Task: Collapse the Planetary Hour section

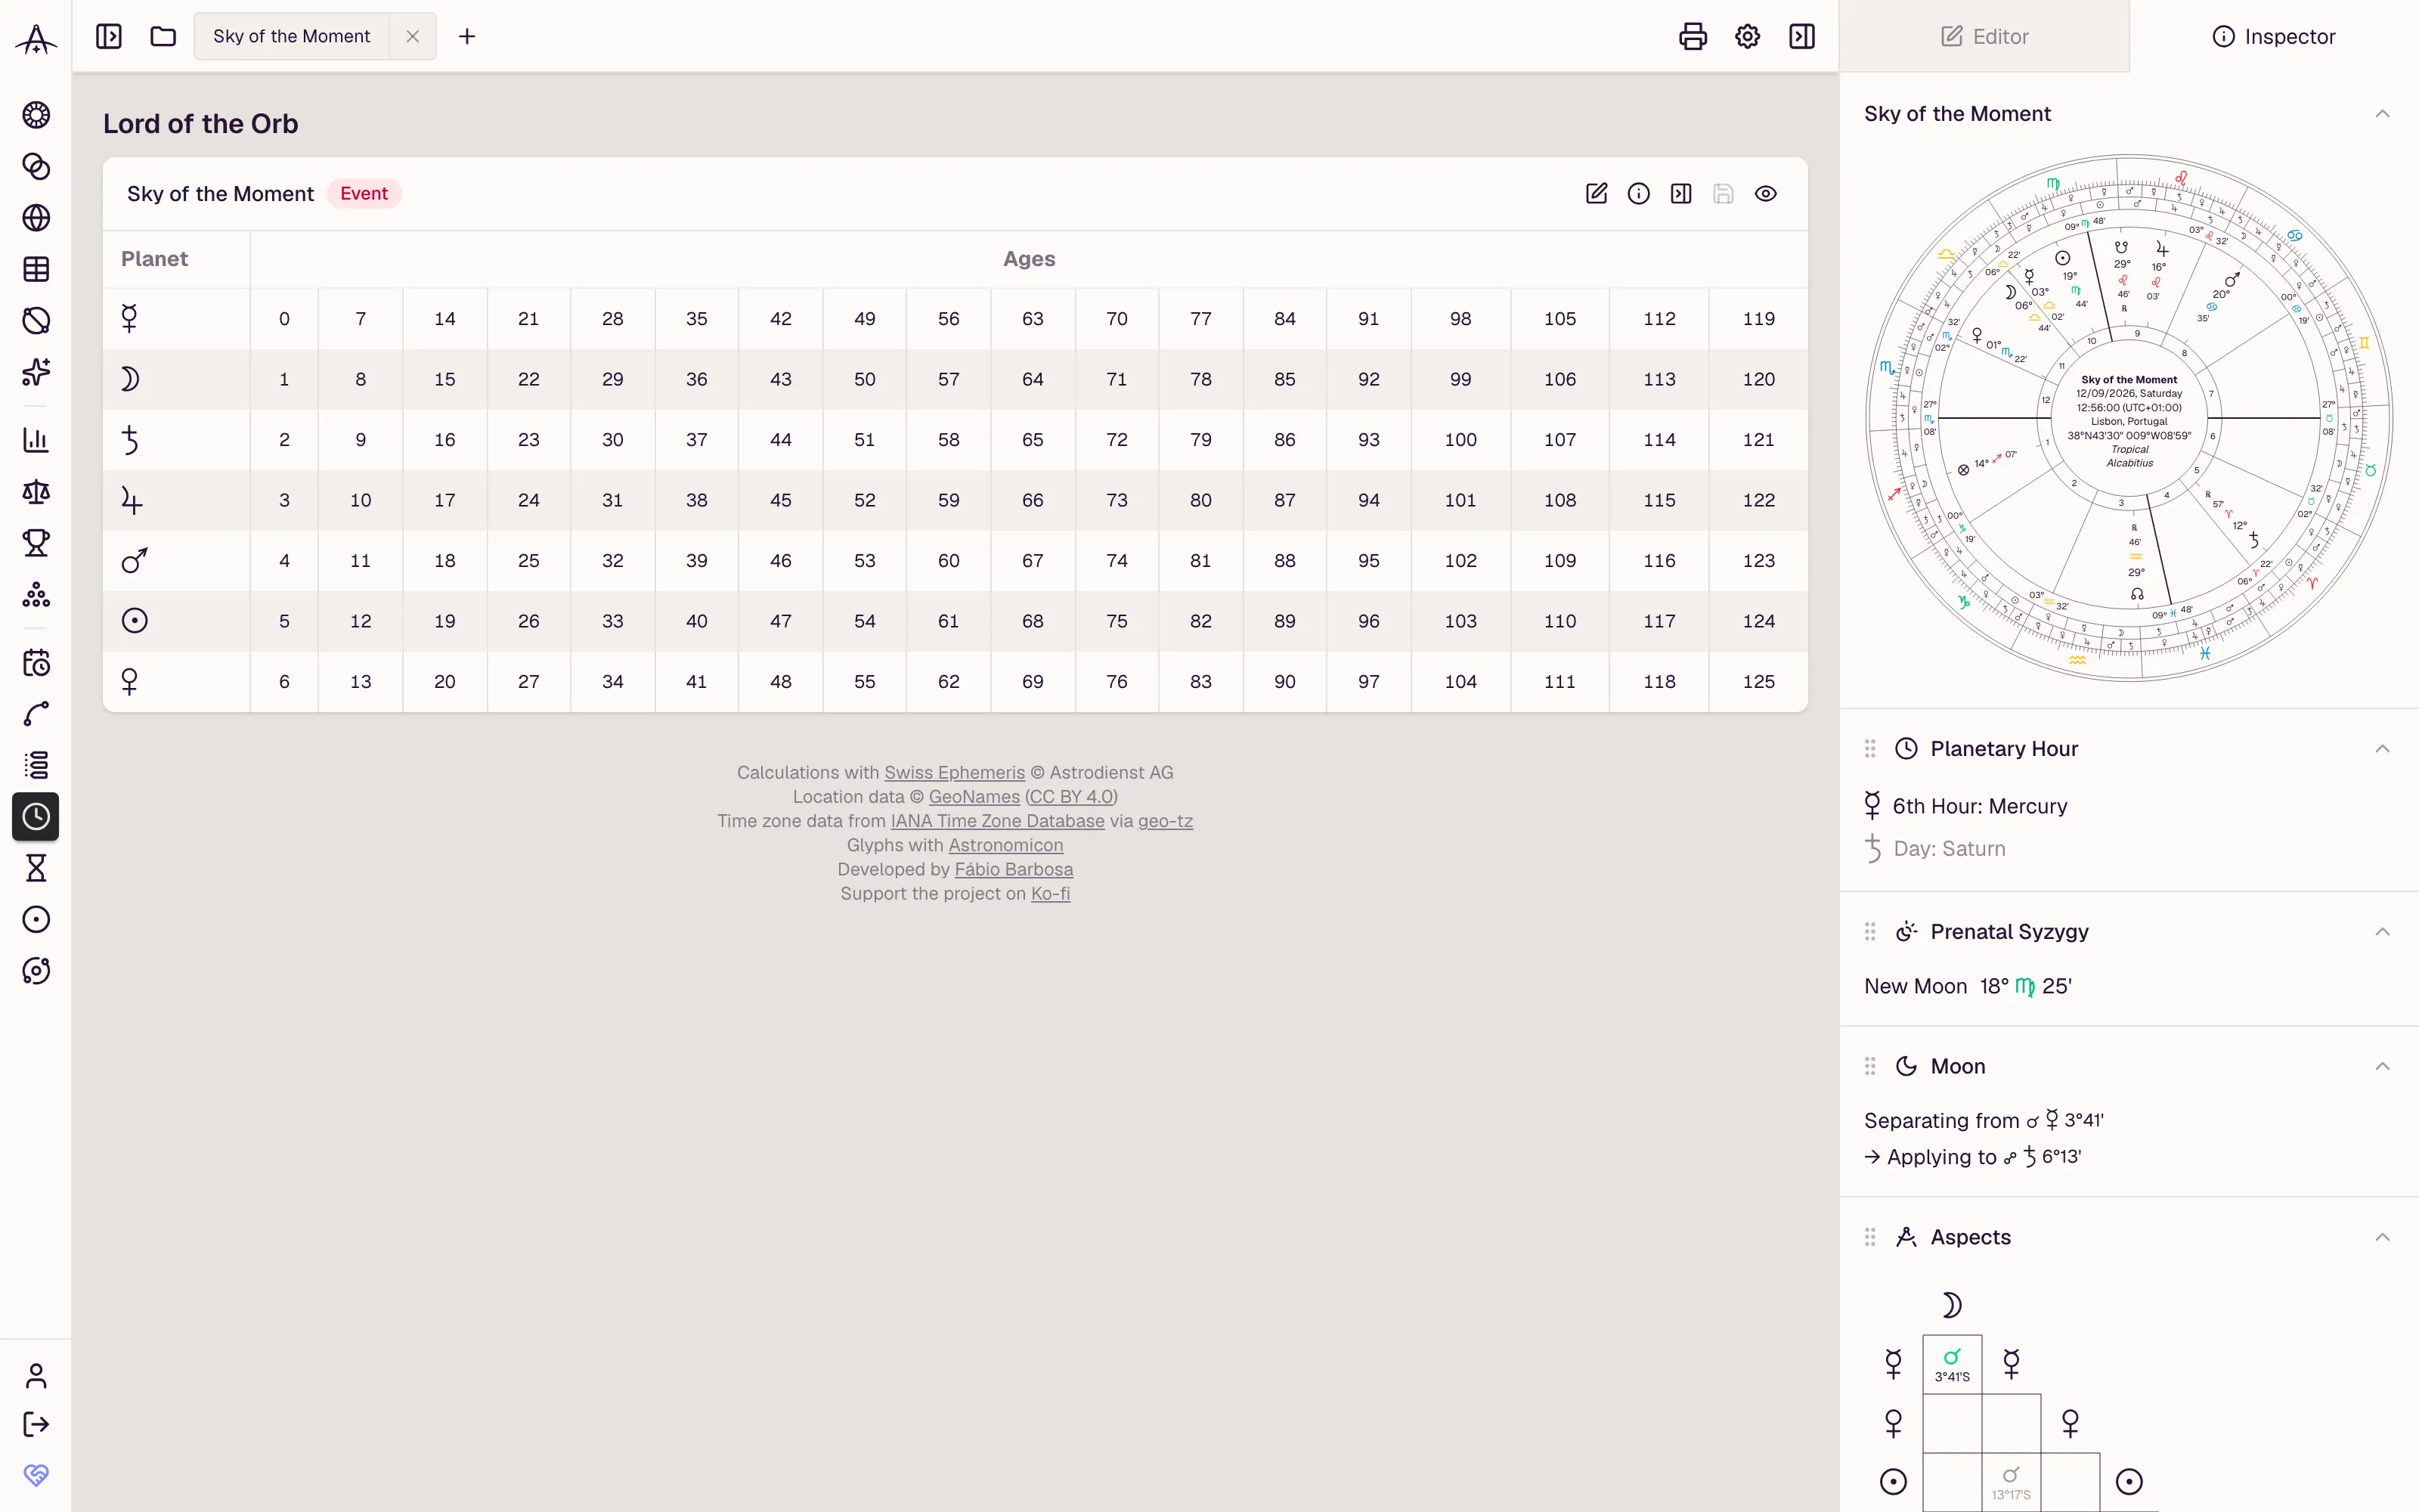Action: (x=2382, y=749)
